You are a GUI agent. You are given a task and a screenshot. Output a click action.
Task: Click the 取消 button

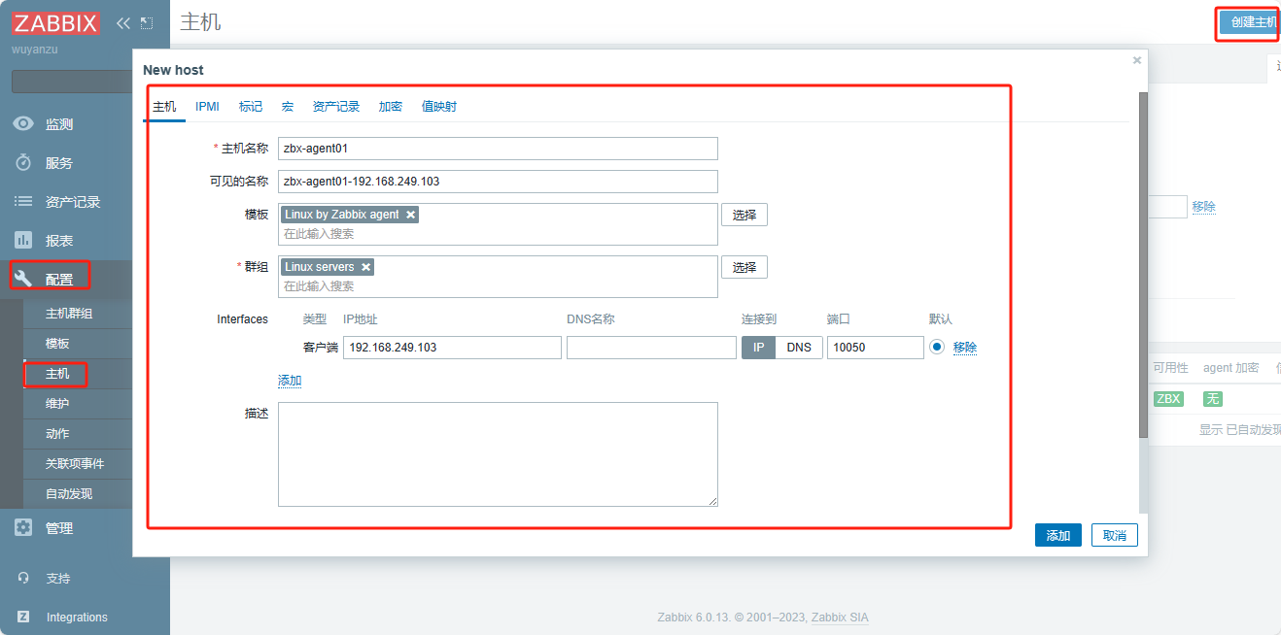[x=1115, y=535]
